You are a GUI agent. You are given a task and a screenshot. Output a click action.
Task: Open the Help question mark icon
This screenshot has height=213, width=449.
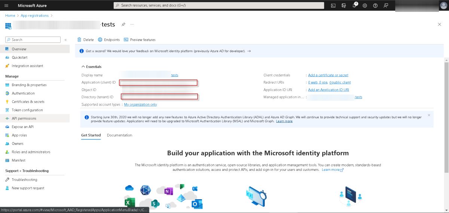375,6
